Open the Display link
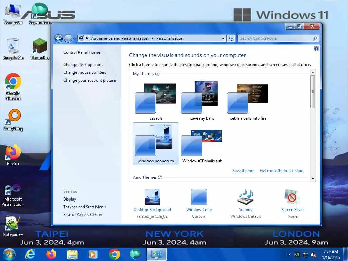The width and height of the screenshot is (348, 261). click(x=70, y=199)
